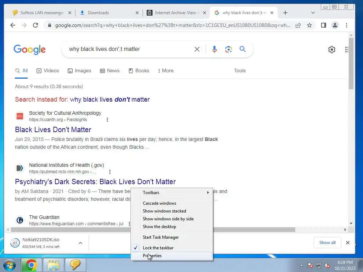This screenshot has width=363, height=272.
Task: Open the Books search tab
Action: [x=139, y=70]
